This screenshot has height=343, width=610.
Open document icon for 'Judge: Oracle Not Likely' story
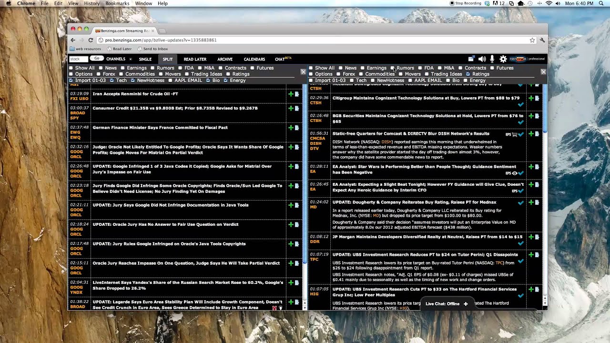(x=297, y=147)
